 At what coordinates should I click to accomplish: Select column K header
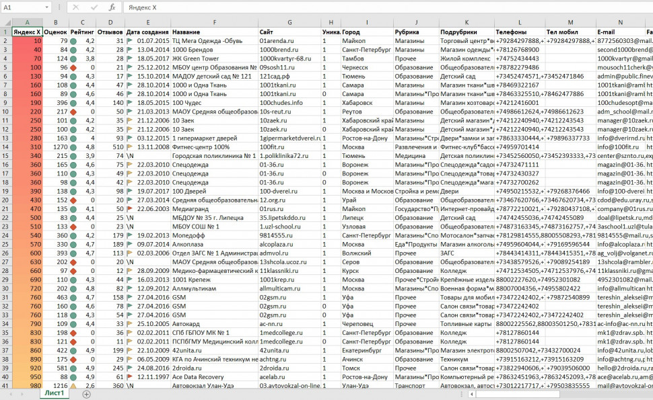[467, 22]
